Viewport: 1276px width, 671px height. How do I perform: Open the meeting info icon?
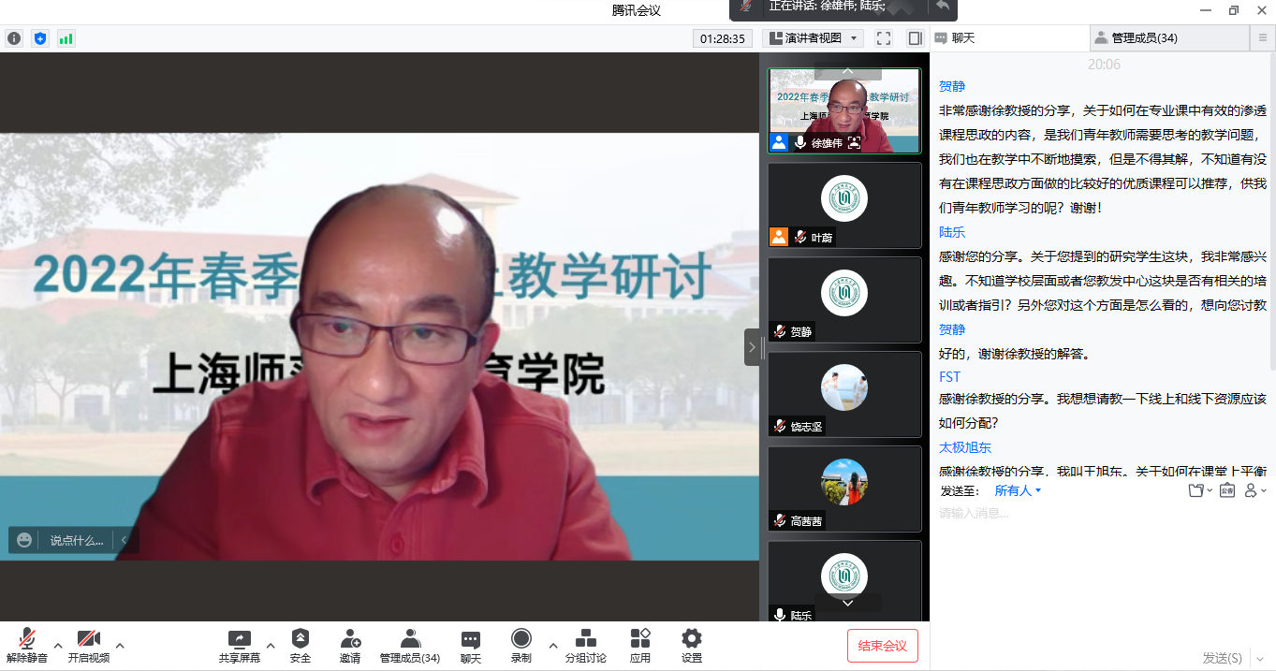pos(14,38)
